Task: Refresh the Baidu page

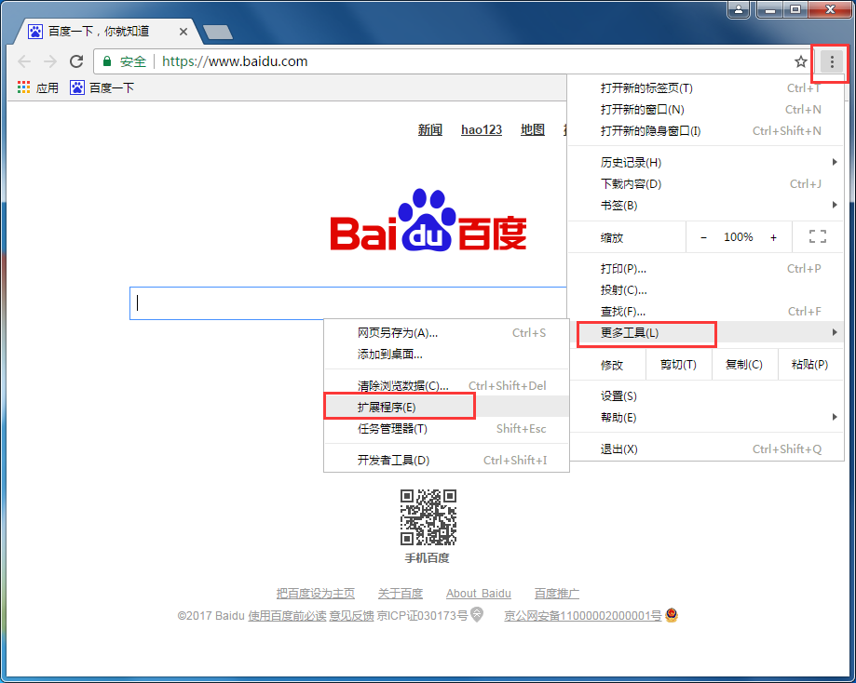Action: click(x=77, y=61)
